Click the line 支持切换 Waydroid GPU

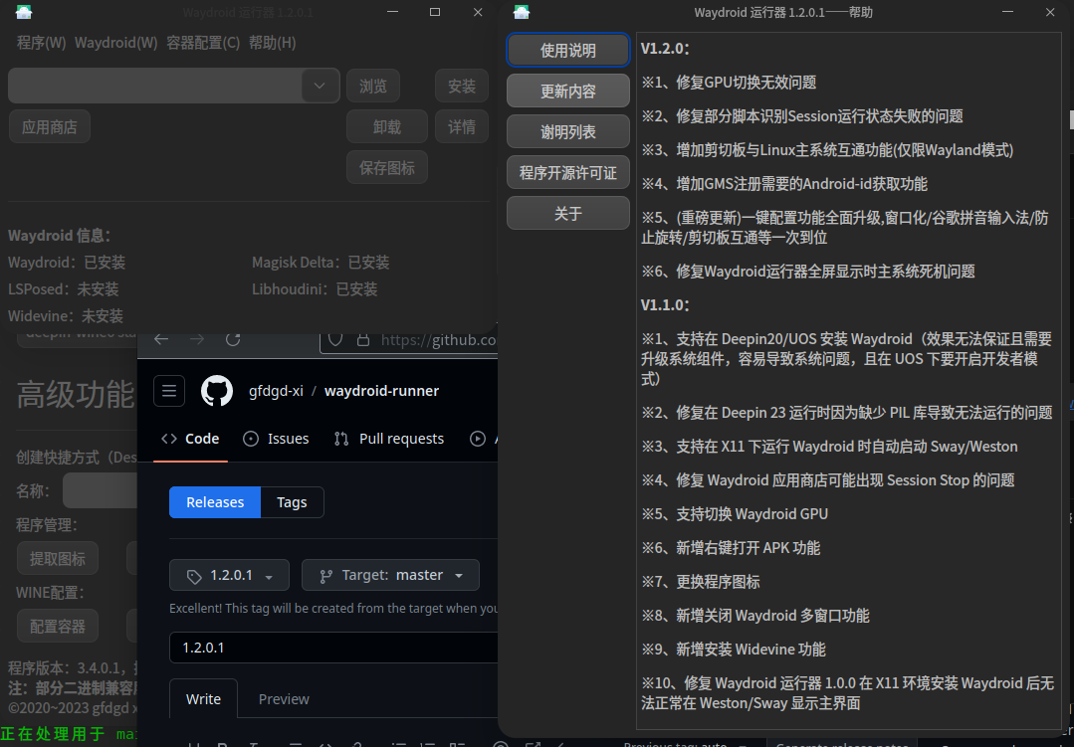[x=735, y=514]
